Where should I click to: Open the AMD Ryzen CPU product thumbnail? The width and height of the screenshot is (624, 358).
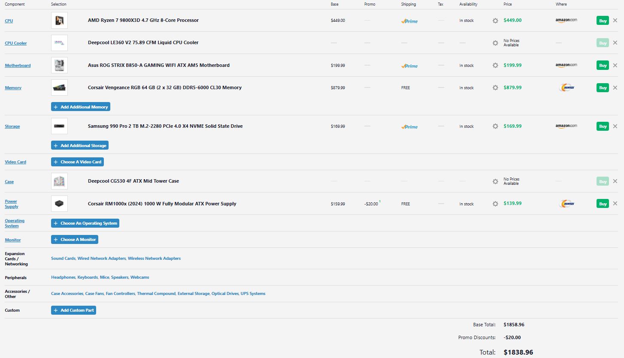[x=59, y=21]
